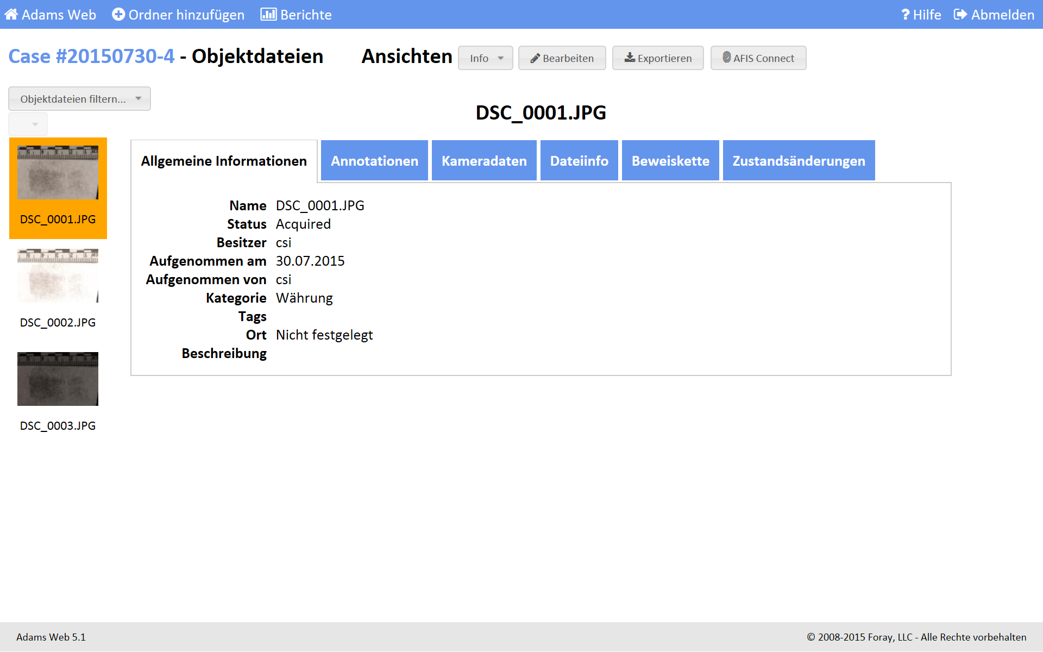The width and height of the screenshot is (1043, 652).
Task: Open the Zustandsänderungen tab
Action: [x=798, y=161]
